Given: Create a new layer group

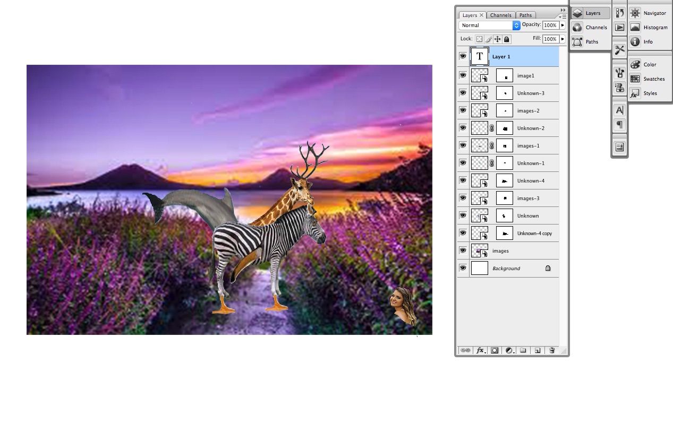Looking at the screenshot, I should 523,350.
